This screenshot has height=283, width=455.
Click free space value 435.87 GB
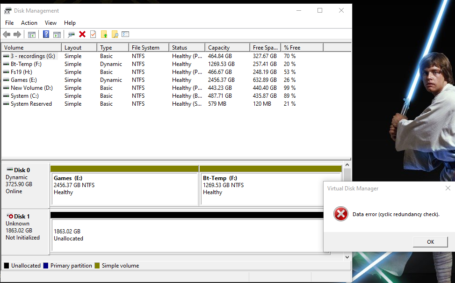pos(265,96)
